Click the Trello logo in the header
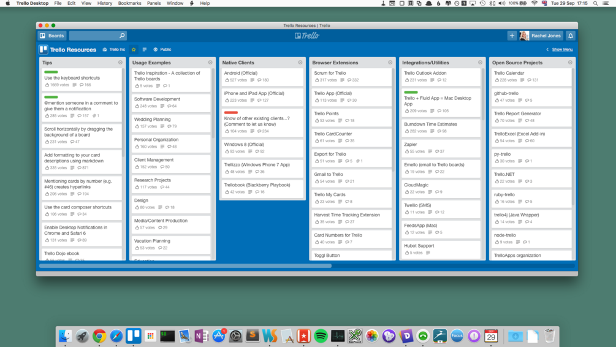The height and width of the screenshot is (347, 616). [307, 36]
